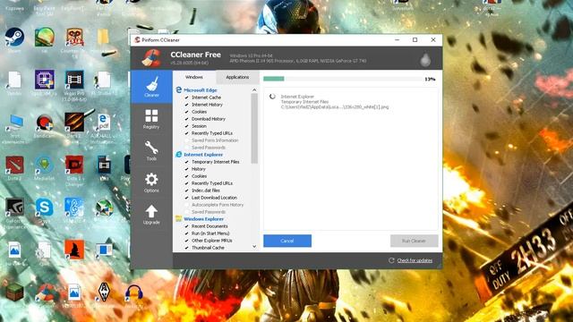Switch to the Applications tab

click(237, 78)
